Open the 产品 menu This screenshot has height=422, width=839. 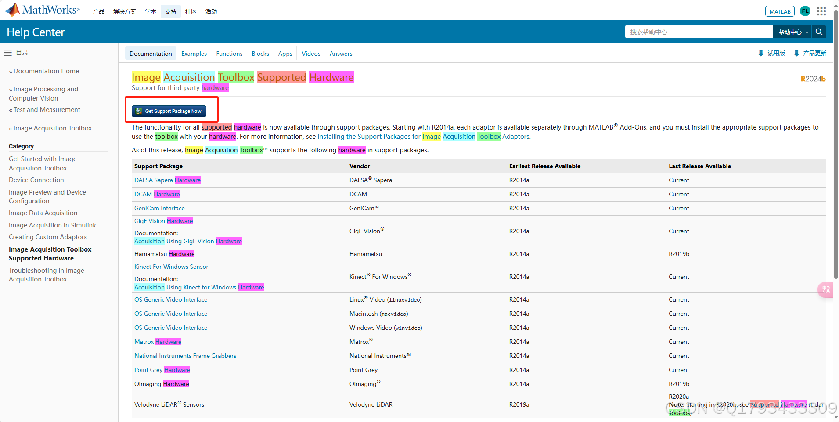point(98,11)
